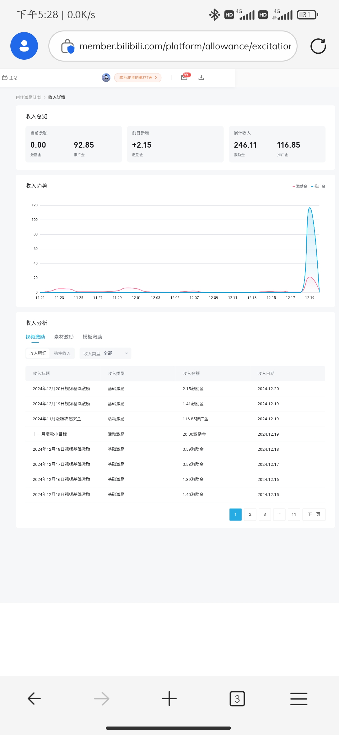Open the user avatar in header
The width and height of the screenshot is (339, 735).
pos(106,78)
